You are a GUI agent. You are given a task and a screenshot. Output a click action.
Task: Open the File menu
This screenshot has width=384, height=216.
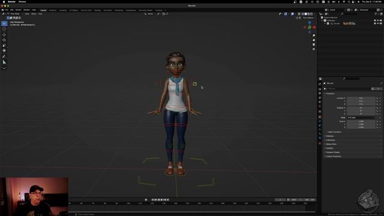[x=7, y=10]
